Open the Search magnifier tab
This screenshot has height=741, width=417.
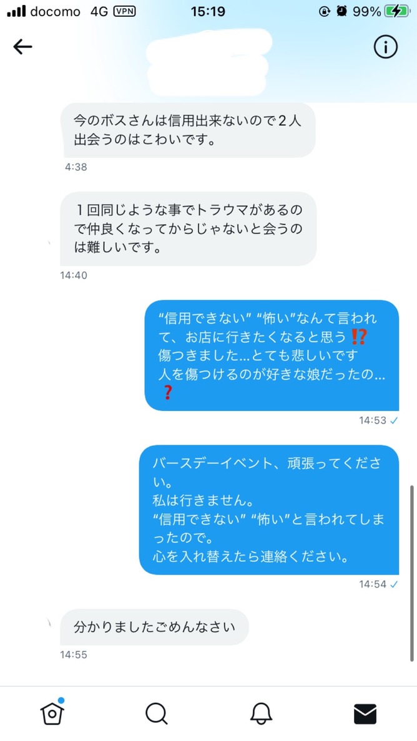[x=157, y=714]
